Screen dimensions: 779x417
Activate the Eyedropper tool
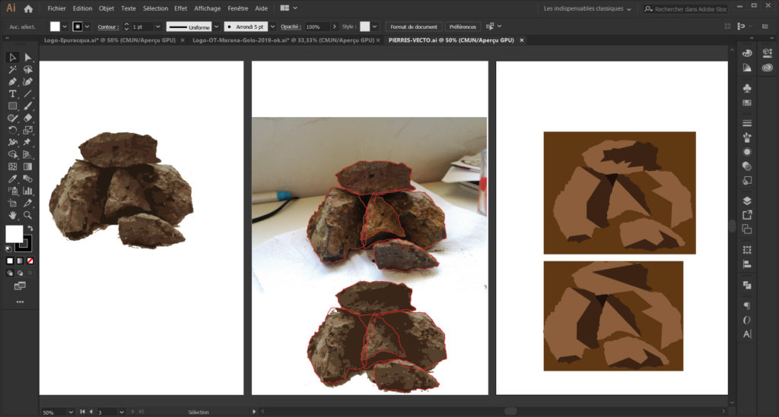point(13,179)
